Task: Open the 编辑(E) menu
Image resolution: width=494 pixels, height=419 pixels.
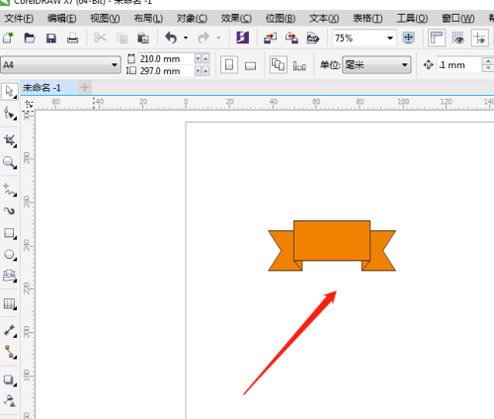Action: pyautogui.click(x=61, y=18)
